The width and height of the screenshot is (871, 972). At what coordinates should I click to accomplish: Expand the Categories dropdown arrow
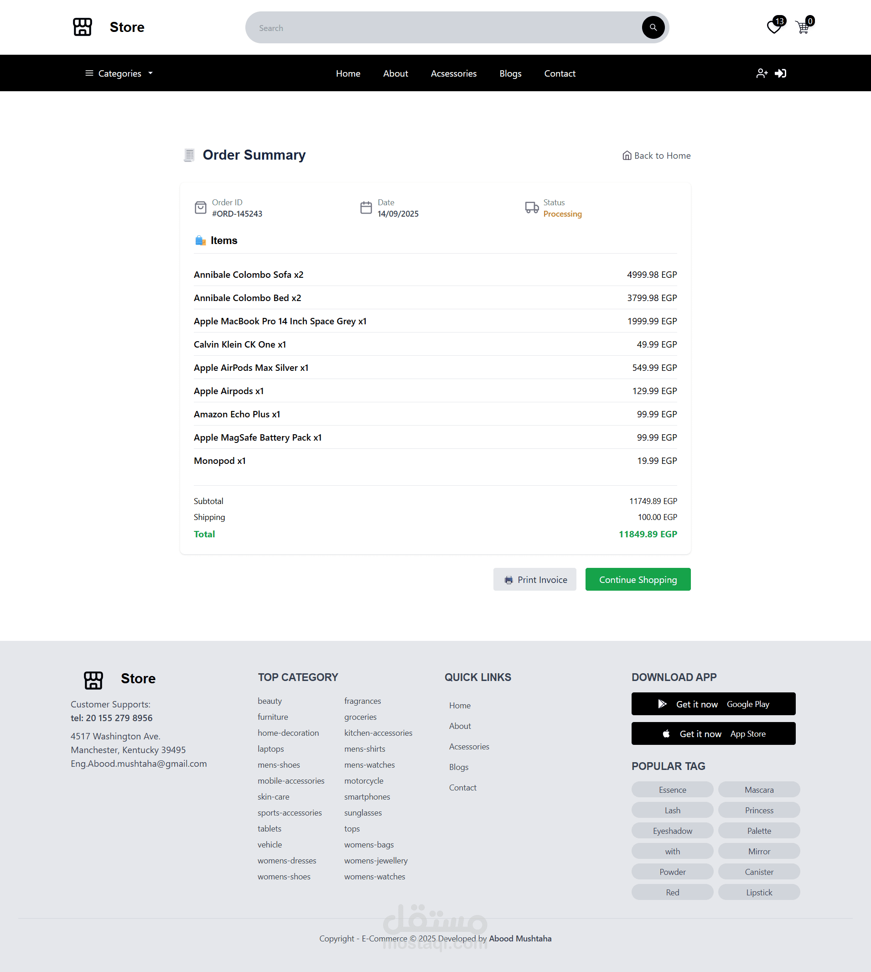coord(150,73)
